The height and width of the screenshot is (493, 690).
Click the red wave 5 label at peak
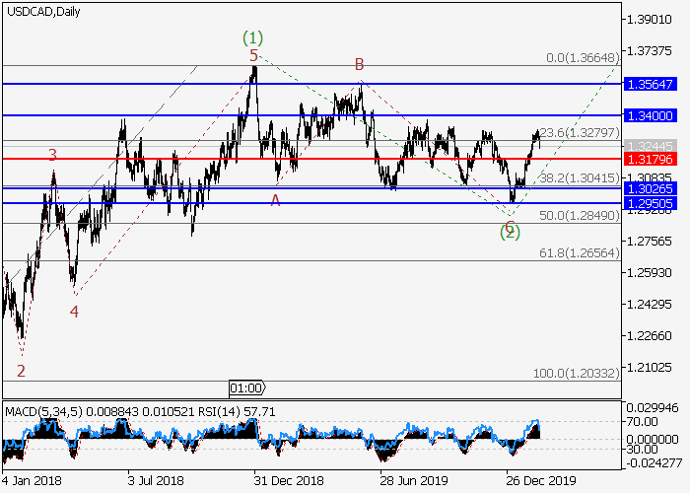tap(253, 56)
